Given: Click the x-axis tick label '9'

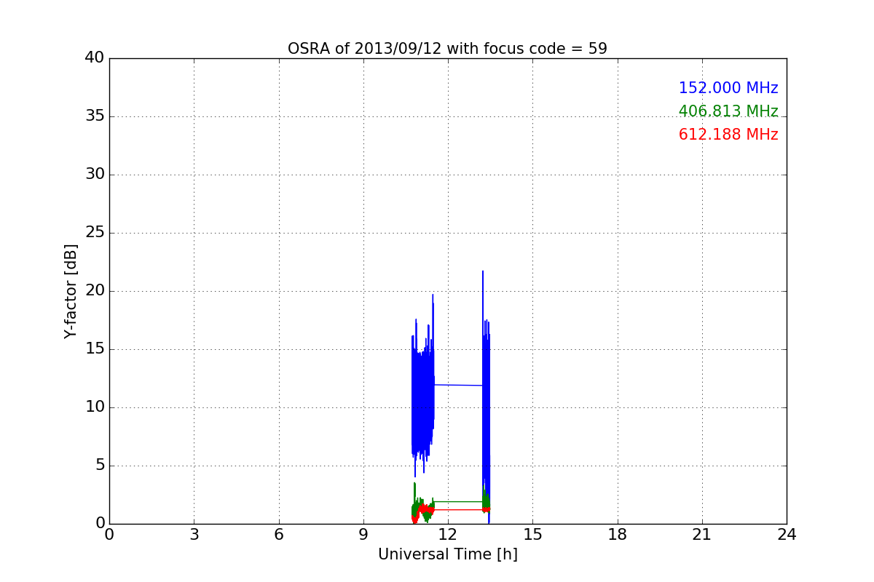Looking at the screenshot, I should pyautogui.click(x=363, y=535).
